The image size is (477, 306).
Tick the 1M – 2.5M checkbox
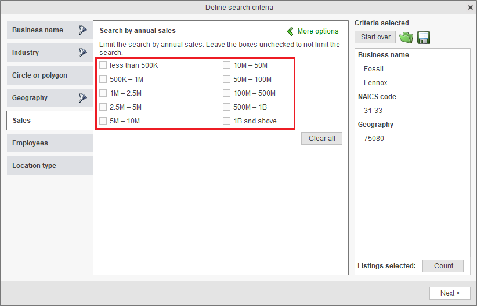[x=103, y=93]
